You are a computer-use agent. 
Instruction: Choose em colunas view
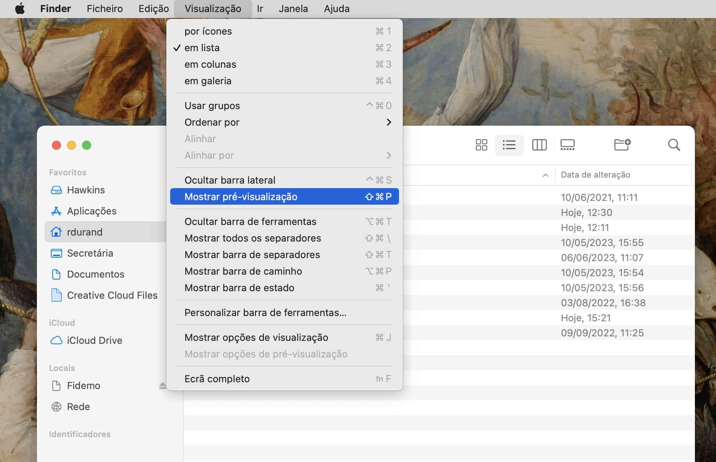[284, 64]
